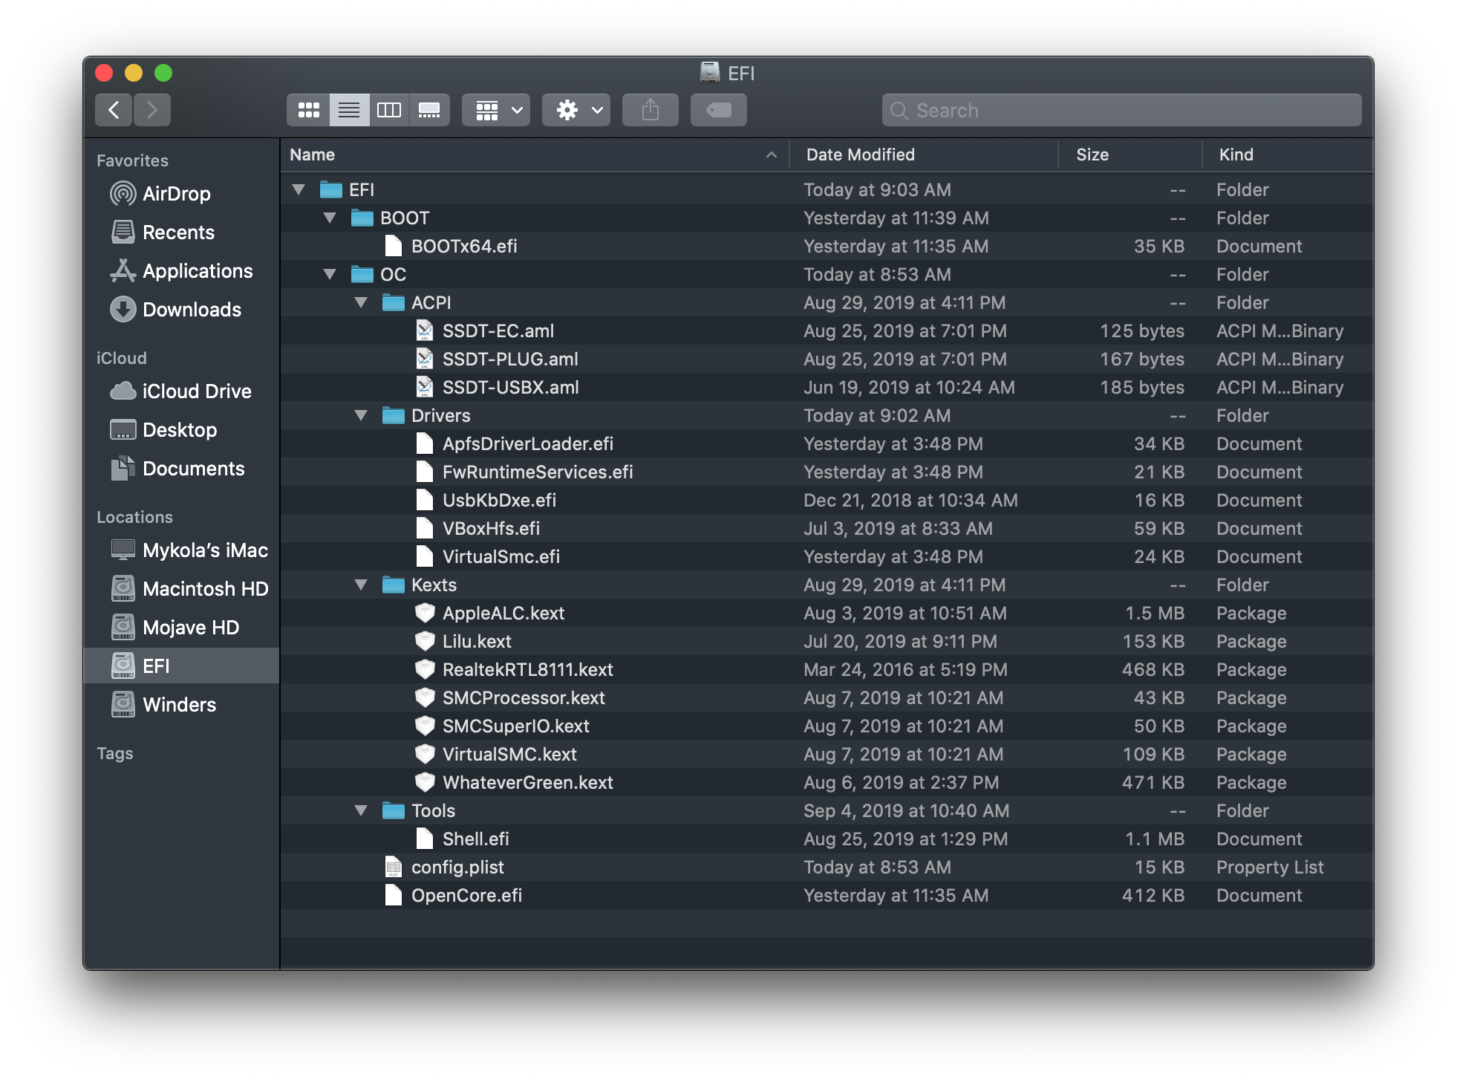Select the SSDT-PLUG.aml file icon
Viewport: 1457px width, 1080px height.
coord(425,359)
